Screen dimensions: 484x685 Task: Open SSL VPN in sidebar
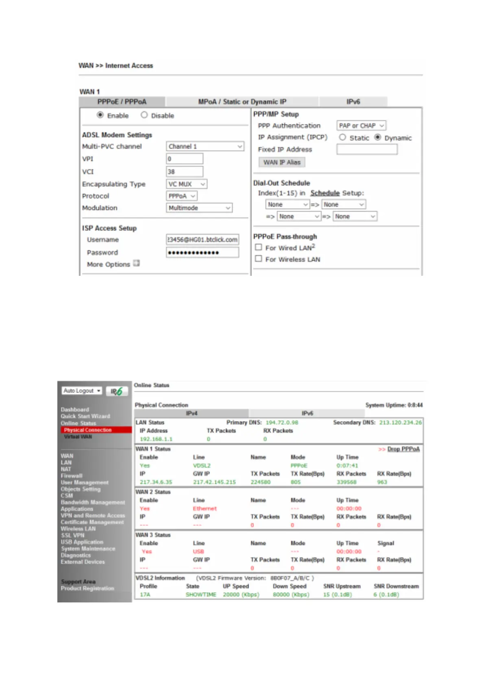coord(72,535)
